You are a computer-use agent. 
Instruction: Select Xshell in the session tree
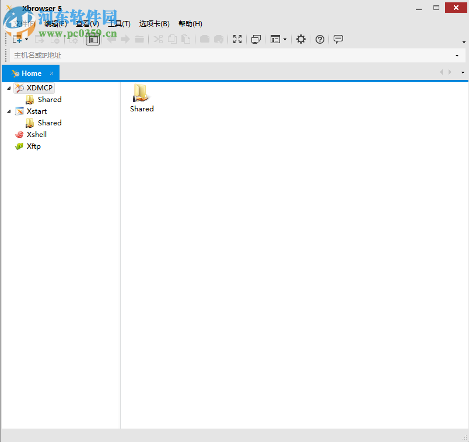pos(36,134)
